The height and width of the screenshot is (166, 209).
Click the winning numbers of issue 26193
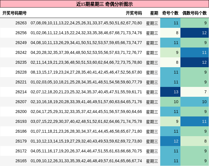point(86,121)
